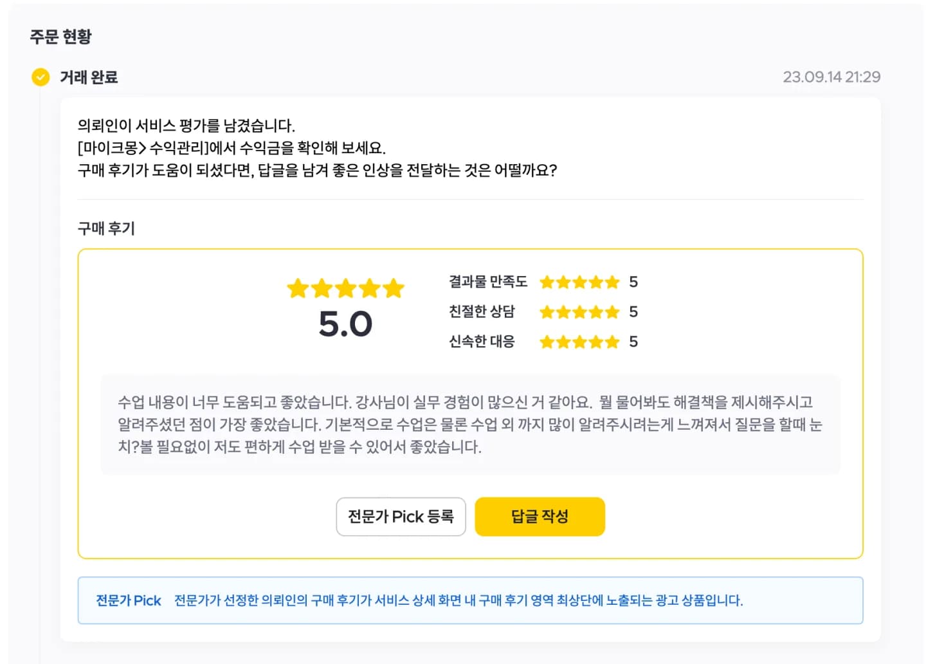Click the 전문가 Pick 등록 button
Viewport: 926px width, 664px height.
(x=401, y=516)
